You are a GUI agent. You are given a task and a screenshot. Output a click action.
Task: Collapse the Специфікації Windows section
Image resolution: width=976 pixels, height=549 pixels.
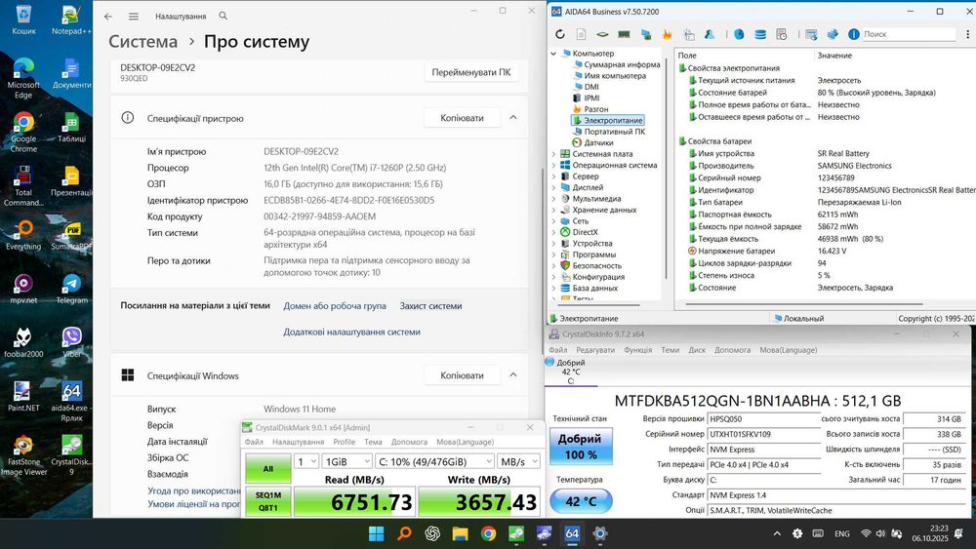point(513,374)
